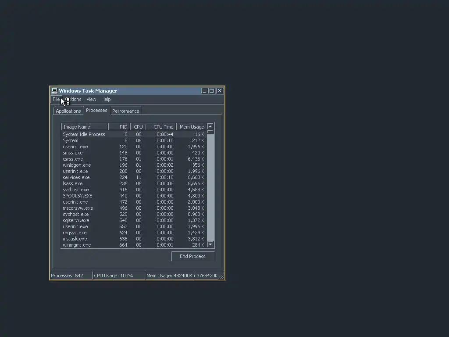Select svchost.exe with PID 416
The width and height of the screenshot is (449, 337).
[134, 190]
